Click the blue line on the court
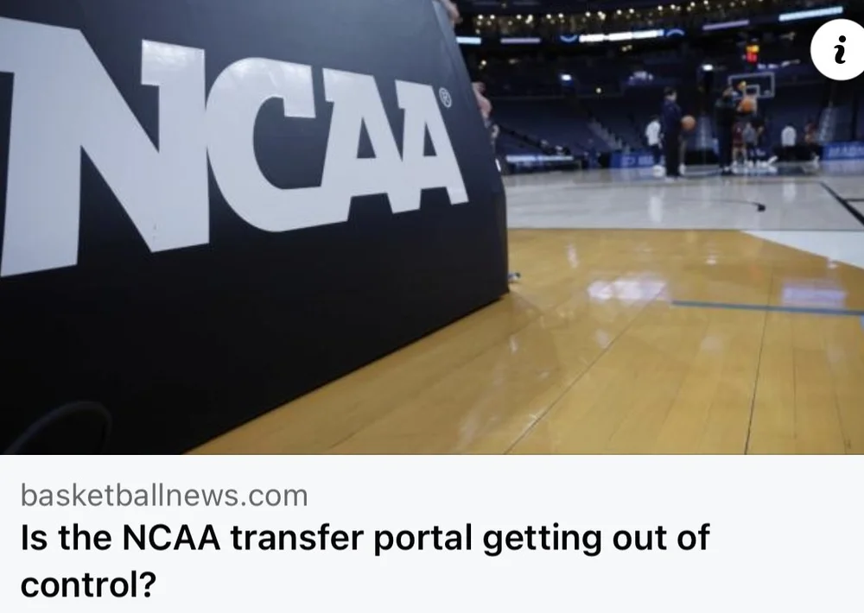This screenshot has height=613, width=864. 767,308
